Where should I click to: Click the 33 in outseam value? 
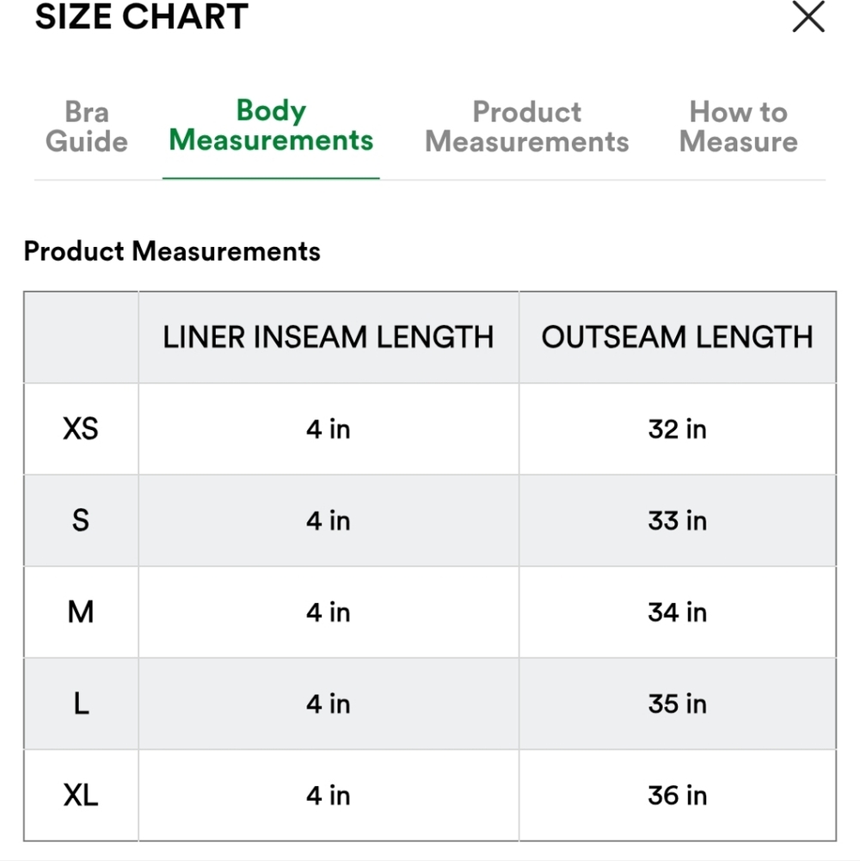tap(677, 520)
